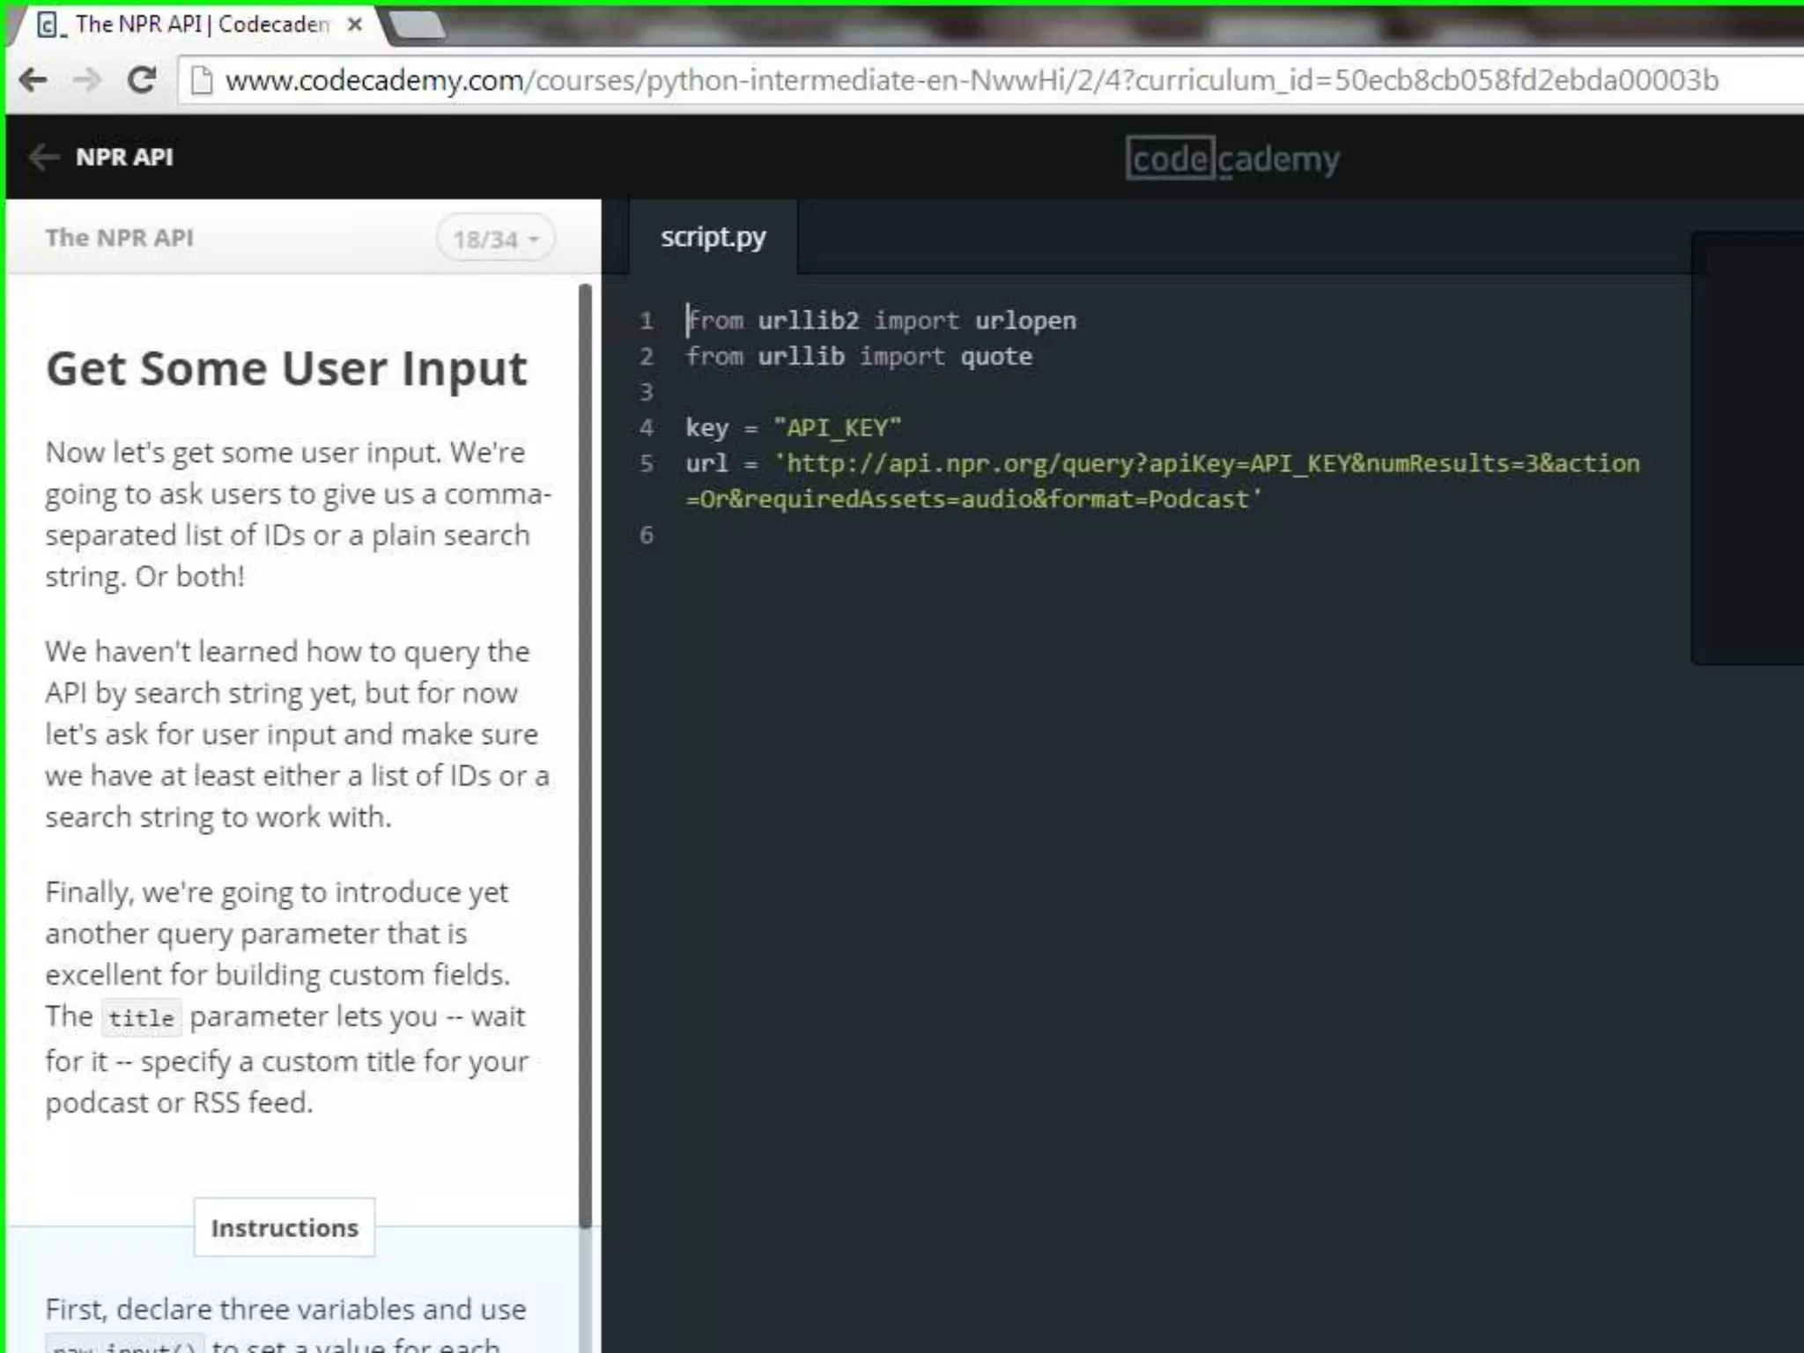Click 'The NPR API' section title
1804x1353 pixels.
(x=120, y=238)
